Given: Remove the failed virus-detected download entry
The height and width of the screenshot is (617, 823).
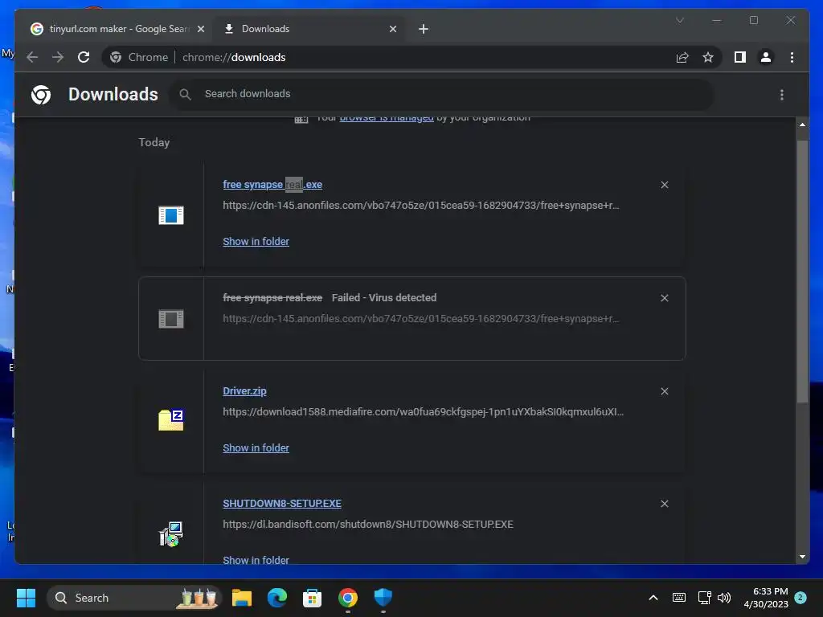Looking at the screenshot, I should point(665,298).
